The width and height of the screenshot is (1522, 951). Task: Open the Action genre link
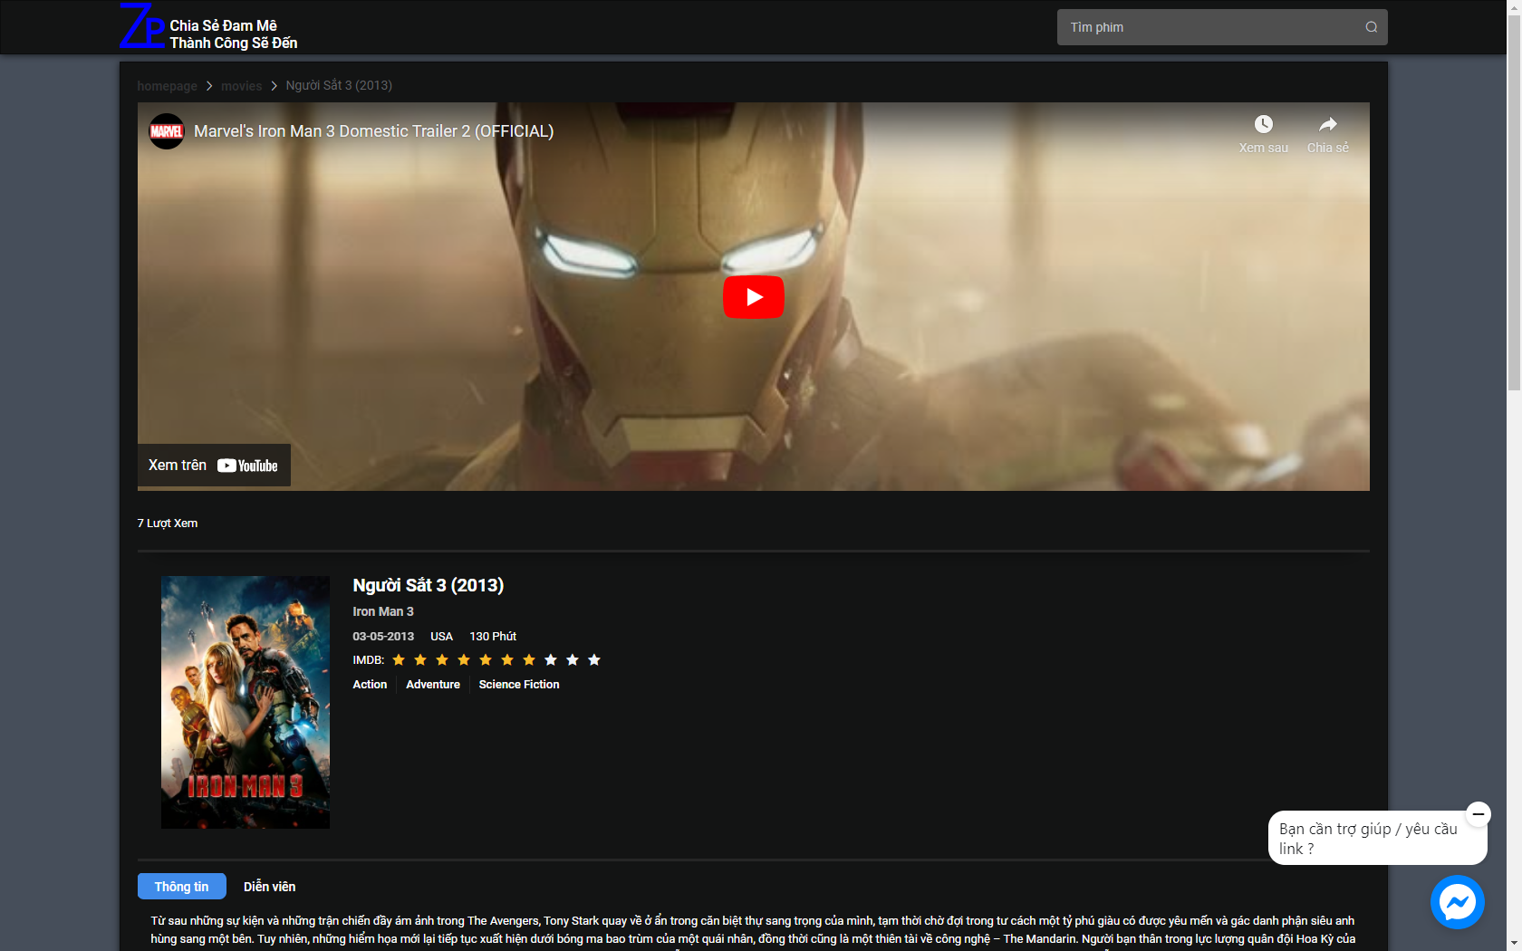coord(370,685)
